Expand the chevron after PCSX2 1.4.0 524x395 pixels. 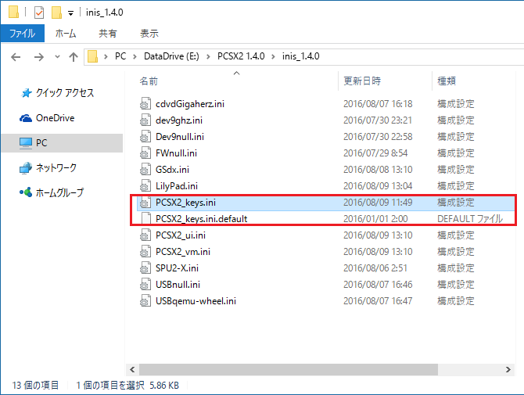coord(274,56)
